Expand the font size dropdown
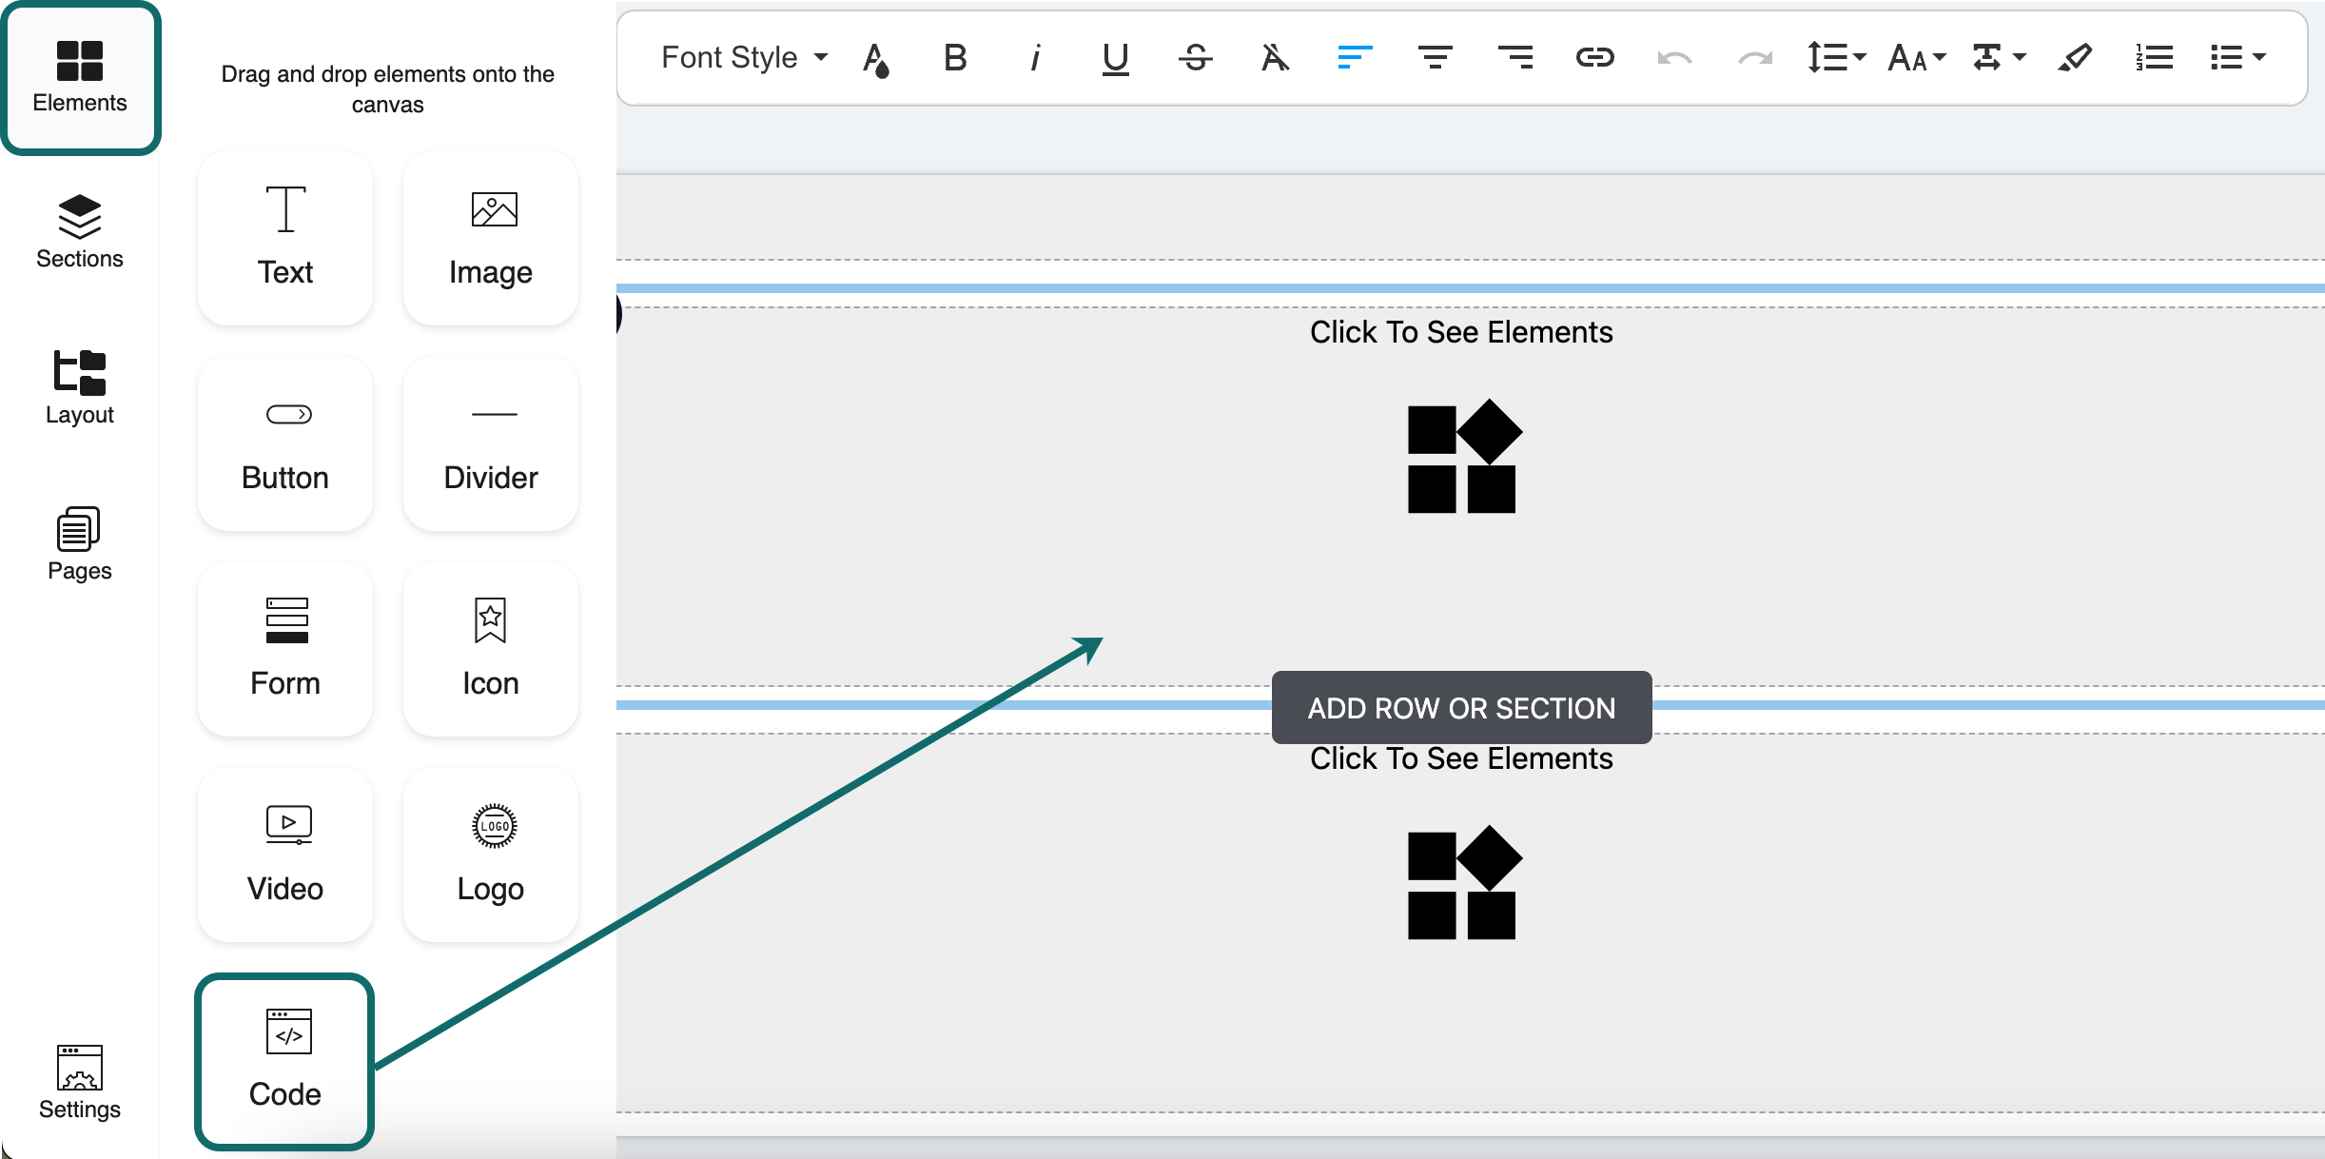2325x1159 pixels. 1916,58
